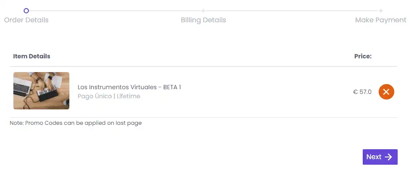Image resolution: width=411 pixels, height=181 pixels.
Task: Open Los Instrumentos Virtuales - BETA 1 title
Action: point(129,87)
